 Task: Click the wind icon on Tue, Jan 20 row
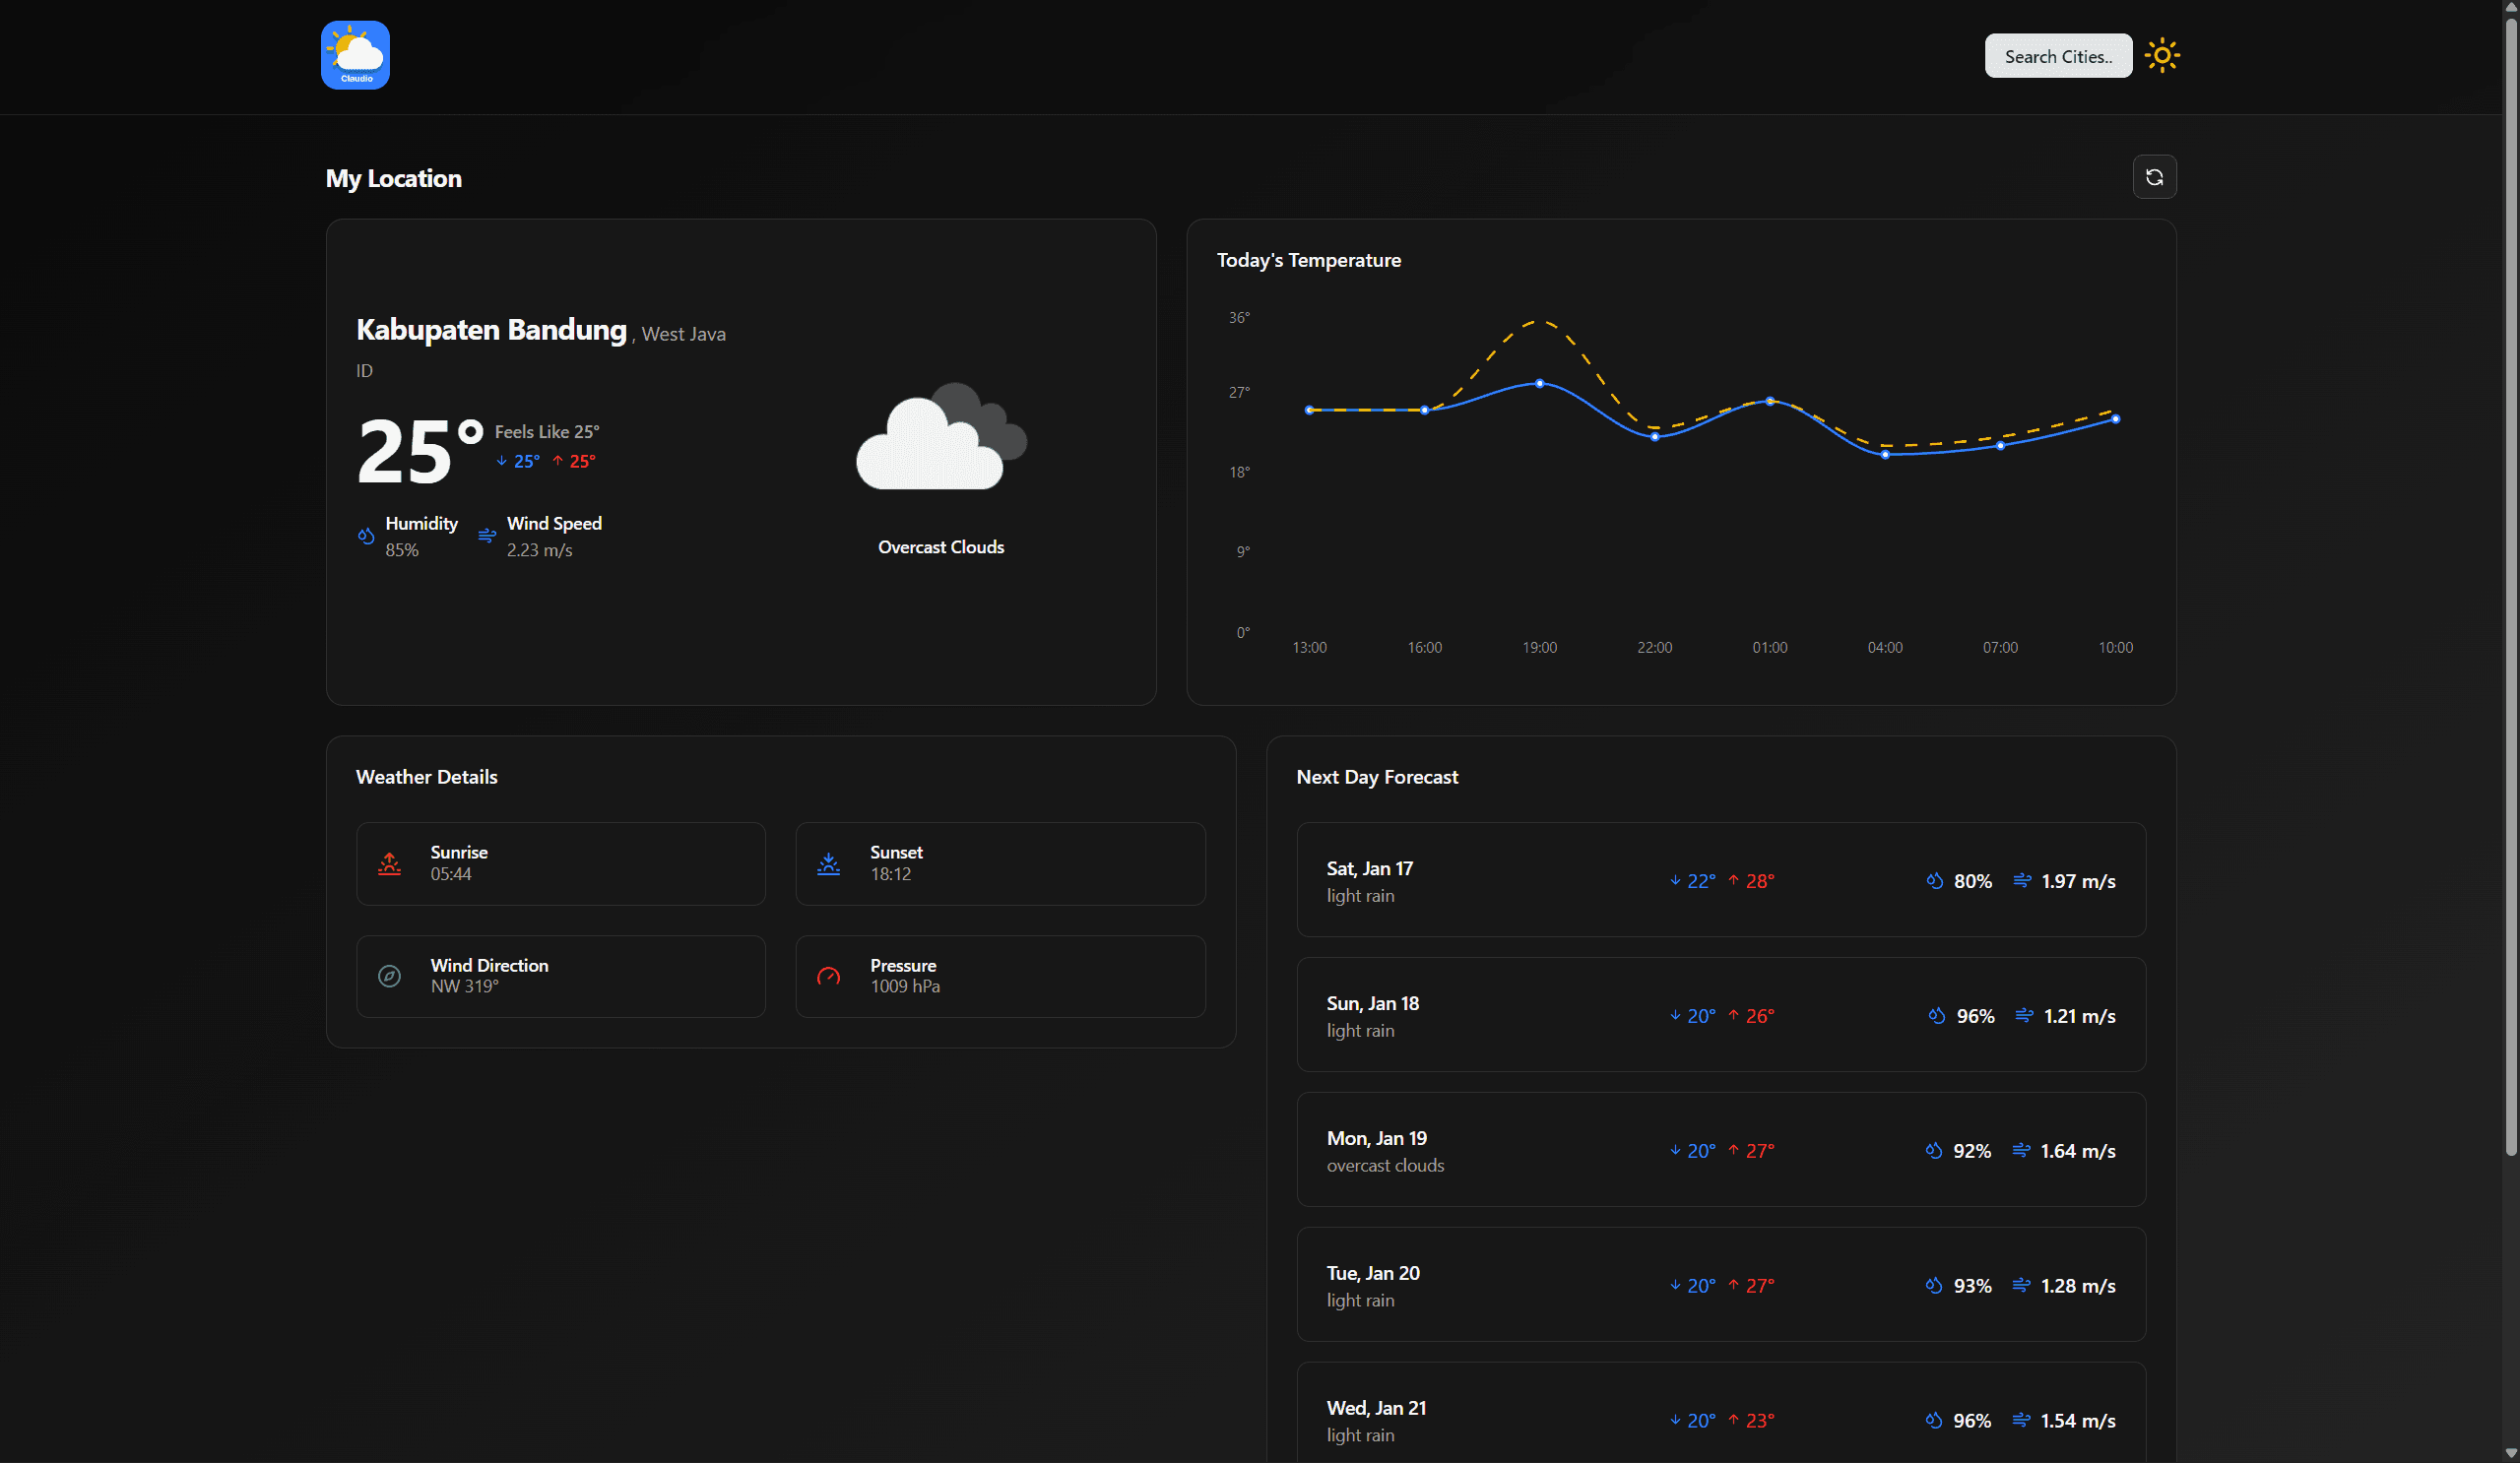tap(2021, 1286)
